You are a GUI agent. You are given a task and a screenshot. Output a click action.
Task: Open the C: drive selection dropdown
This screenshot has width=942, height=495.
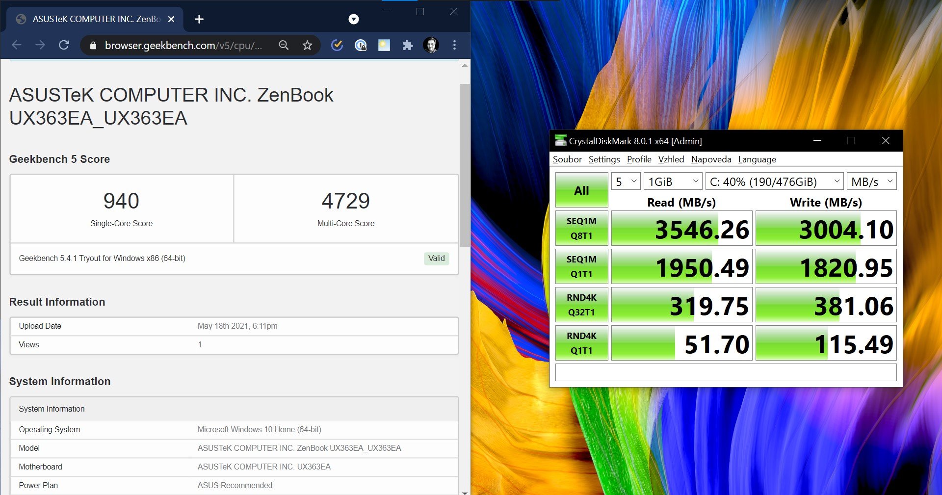pos(774,182)
